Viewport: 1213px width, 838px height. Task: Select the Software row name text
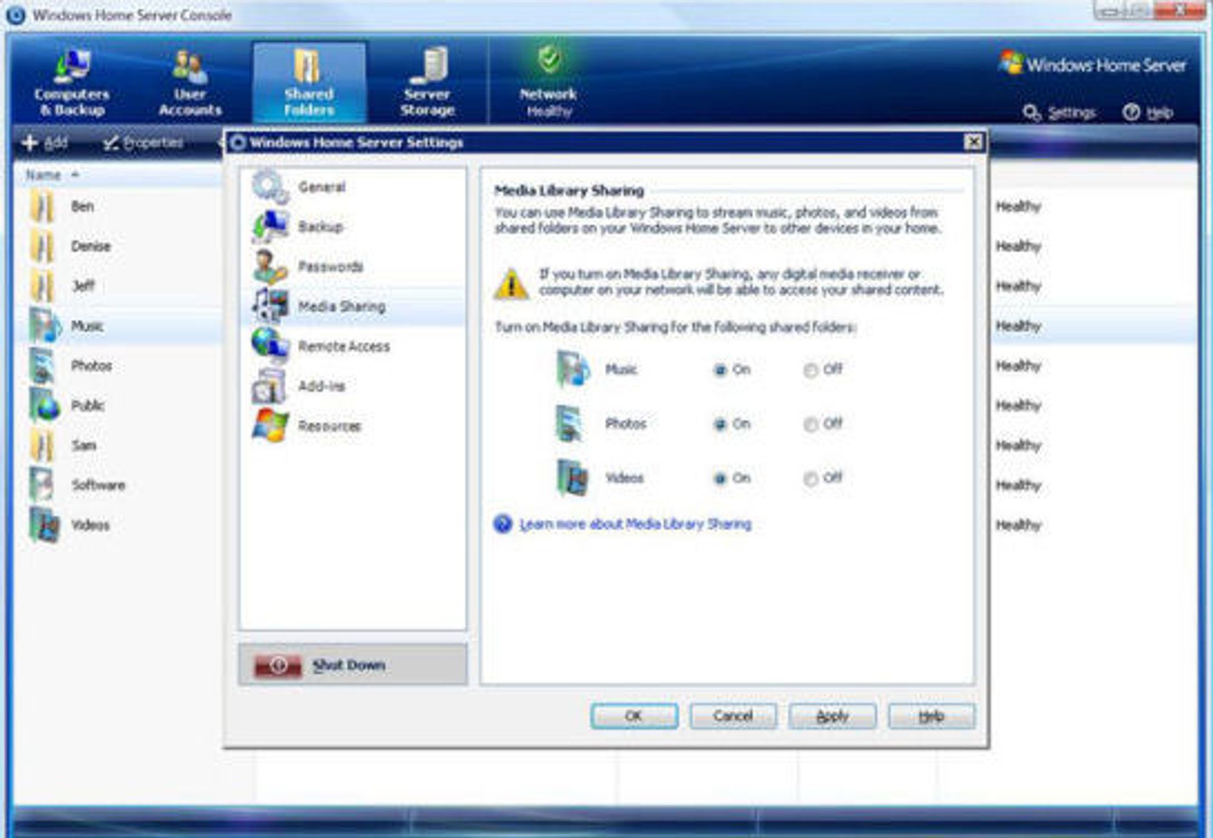[x=98, y=485]
